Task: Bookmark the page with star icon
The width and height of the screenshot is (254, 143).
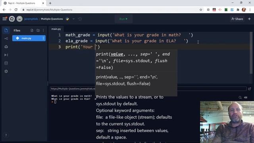Action: (201, 10)
